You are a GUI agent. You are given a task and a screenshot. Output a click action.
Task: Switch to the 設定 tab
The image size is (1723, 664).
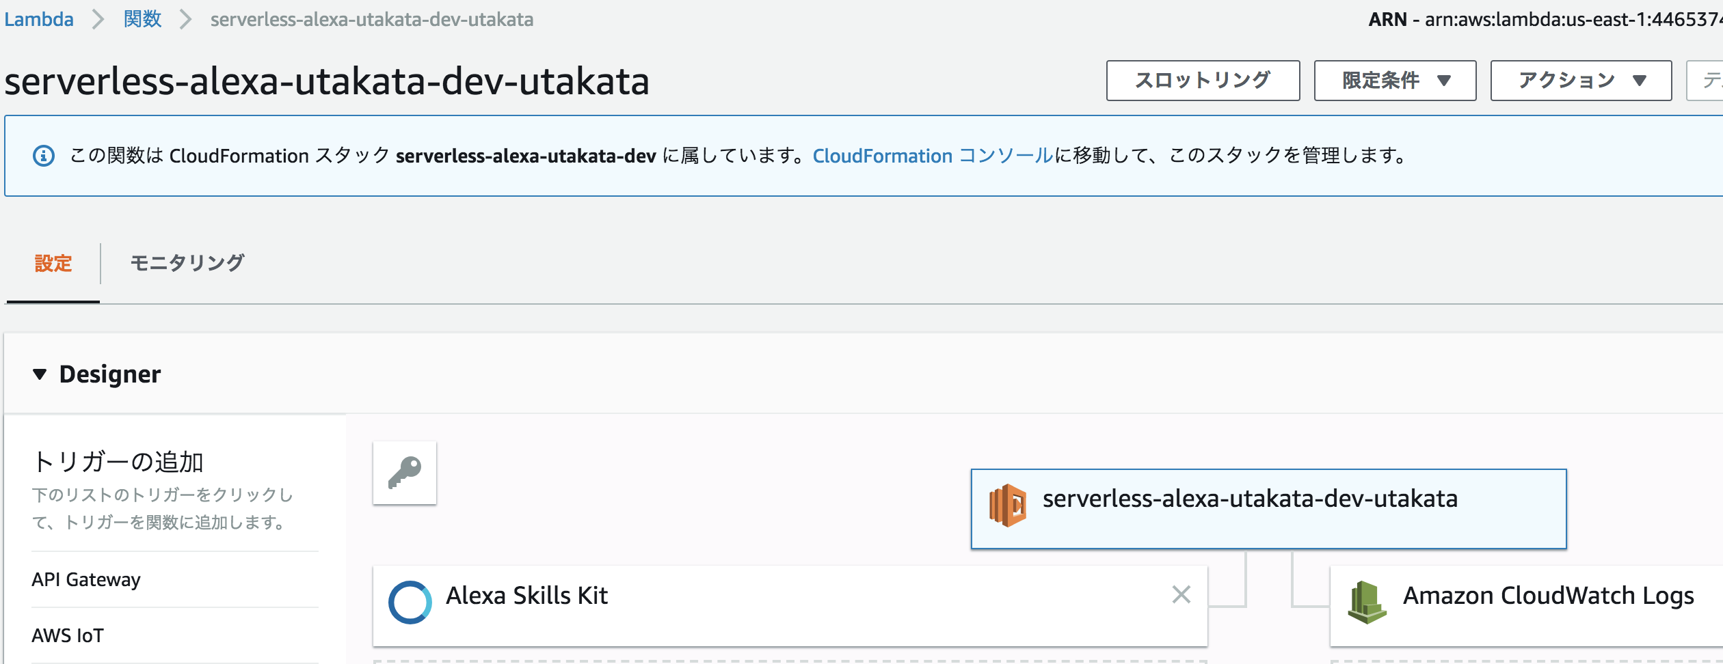(53, 264)
